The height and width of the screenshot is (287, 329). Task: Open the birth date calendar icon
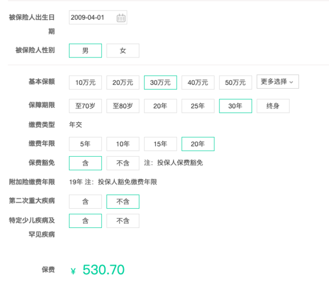[x=121, y=18]
